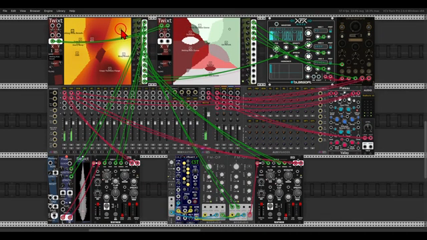The width and height of the screenshot is (427, 240).
Task: Click the XFX Wave POS knob
Action: point(276,49)
